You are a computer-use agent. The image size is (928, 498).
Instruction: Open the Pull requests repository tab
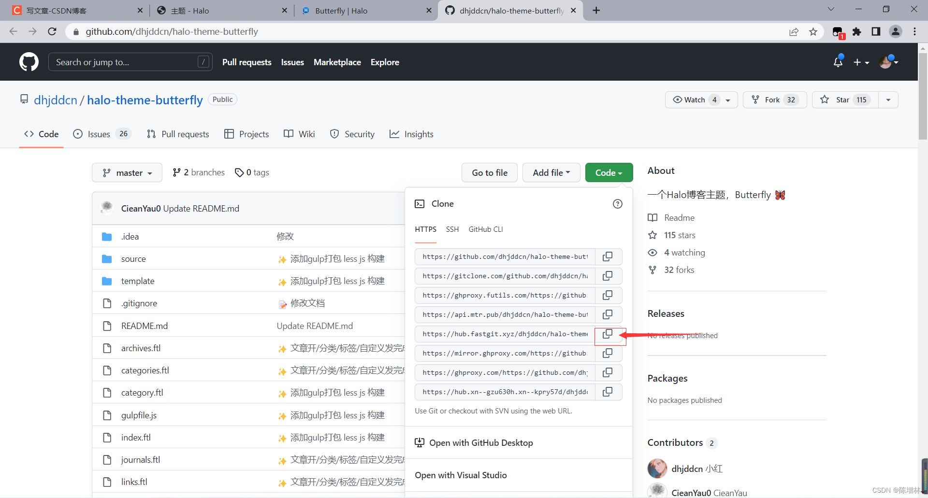(x=178, y=134)
